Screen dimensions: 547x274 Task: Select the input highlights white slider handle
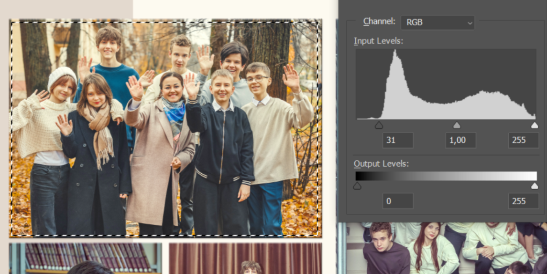[x=535, y=125]
